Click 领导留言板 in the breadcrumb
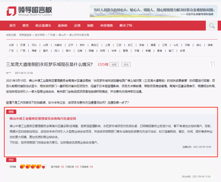The image size is (221, 182). (x=25, y=35)
